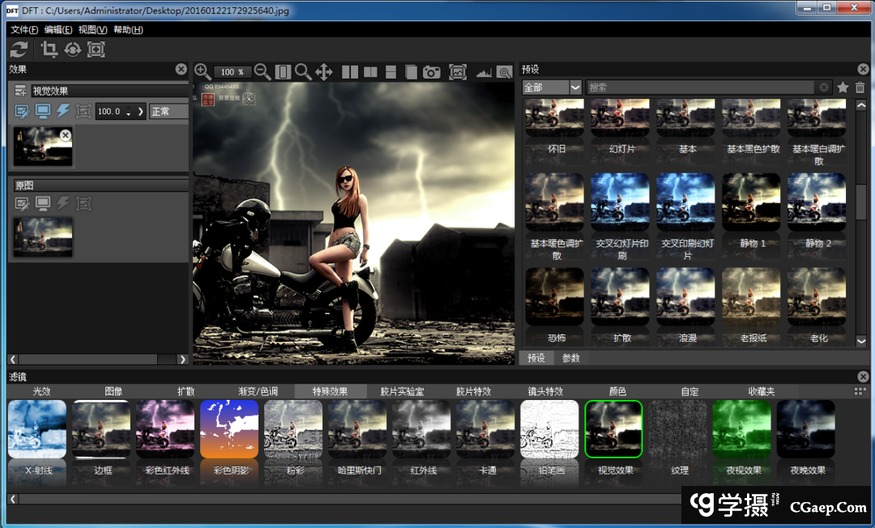
Task: Switch to the 参数 tab
Action: click(x=570, y=358)
